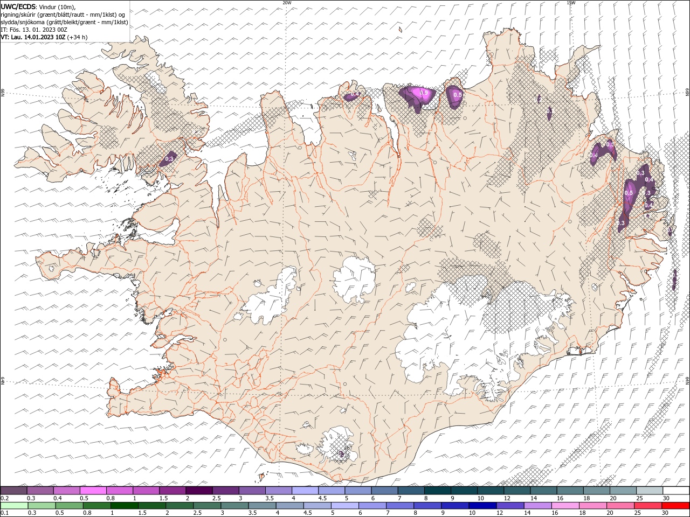Select the 0.3 purple patch in the Westfjords
The width and height of the screenshot is (690, 517).
click(169, 159)
